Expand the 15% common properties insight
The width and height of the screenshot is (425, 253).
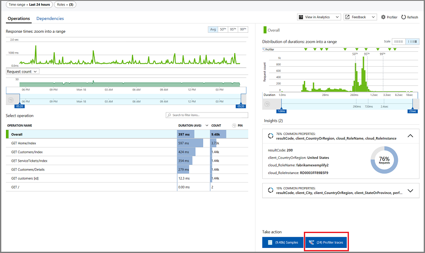411,191
